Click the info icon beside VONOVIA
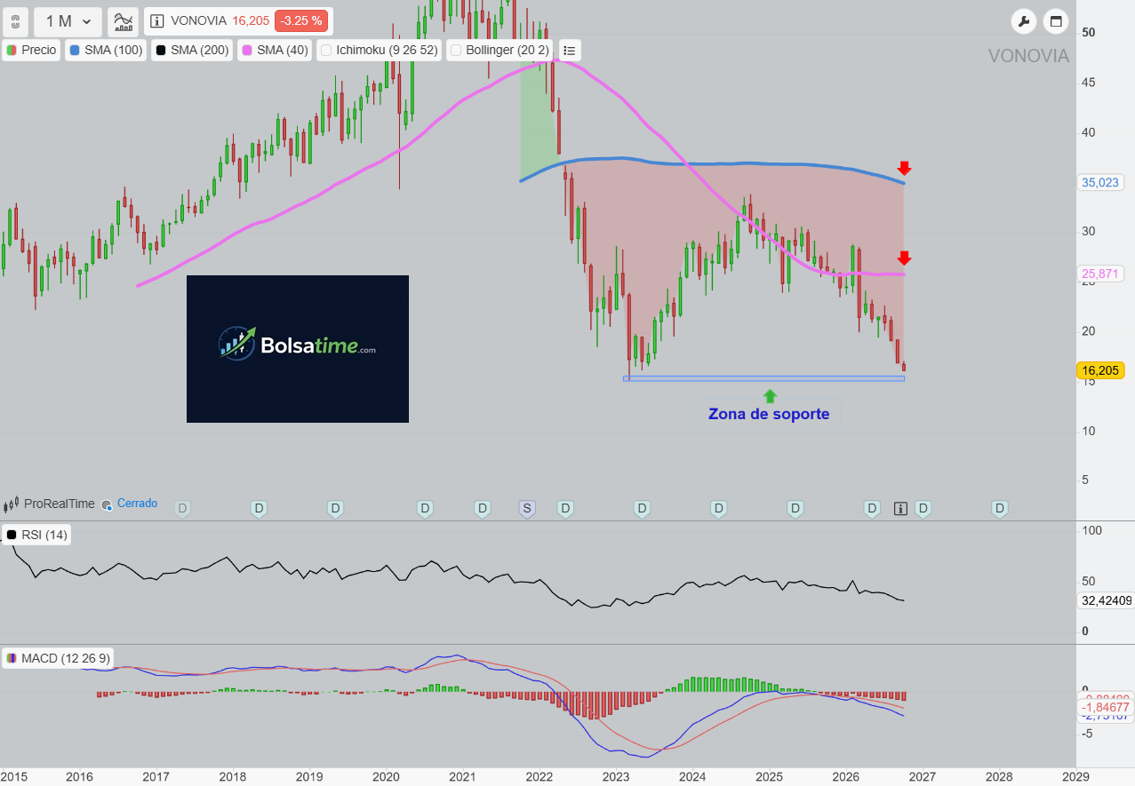The height and width of the screenshot is (786, 1135). tap(157, 21)
